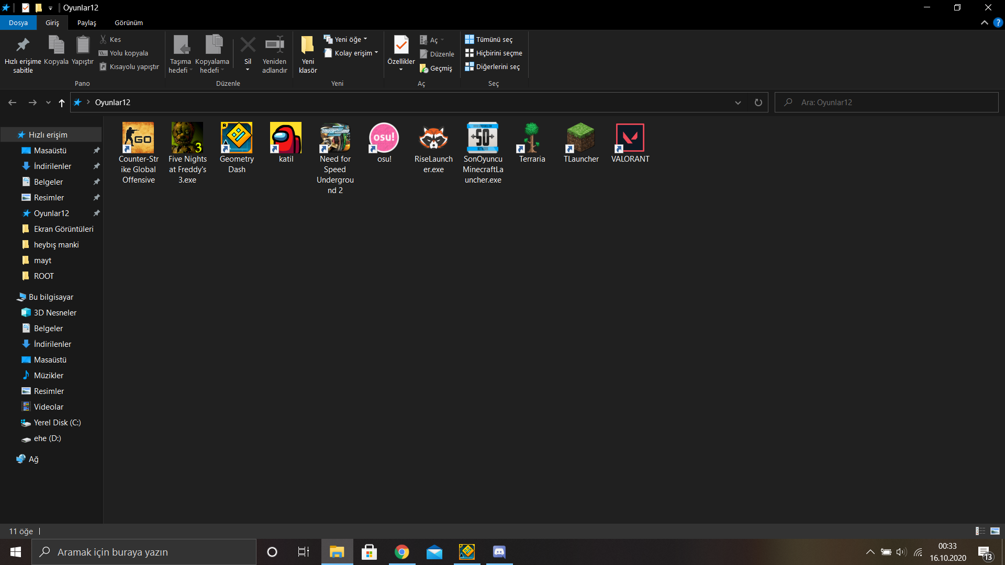Expand Kolay erişim dropdown
Screen dimensions: 1005x565
point(351,53)
